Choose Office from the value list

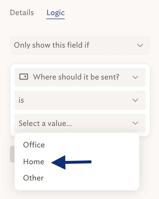point(34,145)
